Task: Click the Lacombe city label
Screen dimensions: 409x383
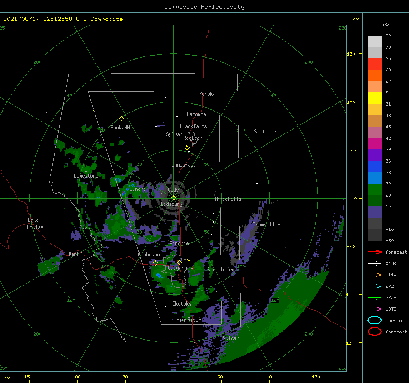Action: pos(196,114)
